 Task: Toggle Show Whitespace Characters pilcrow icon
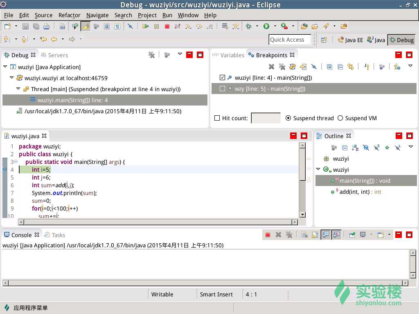pos(117,26)
